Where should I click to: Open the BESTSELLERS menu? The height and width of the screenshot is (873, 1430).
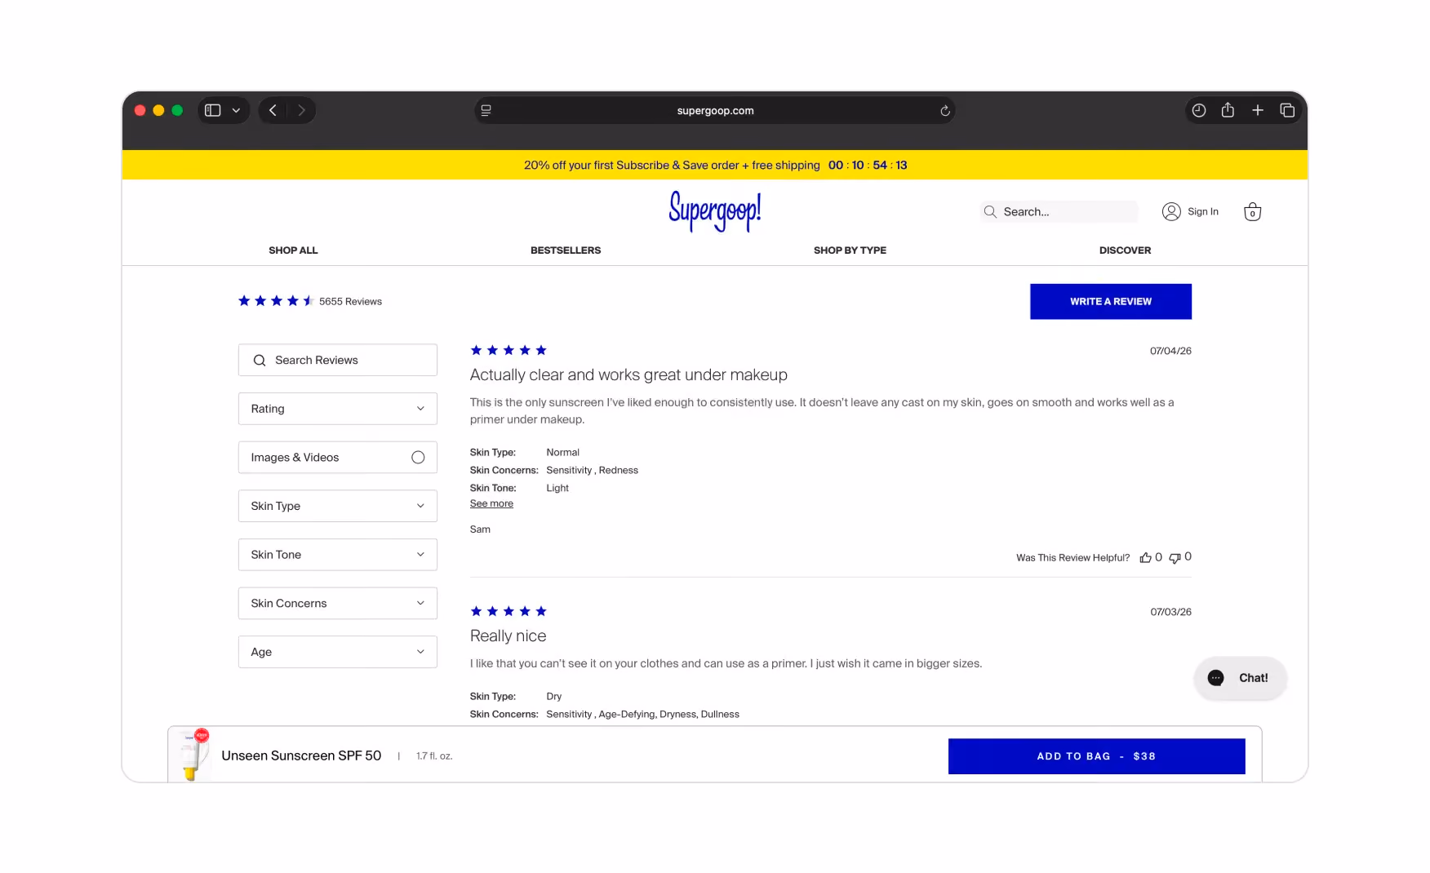pyautogui.click(x=566, y=250)
